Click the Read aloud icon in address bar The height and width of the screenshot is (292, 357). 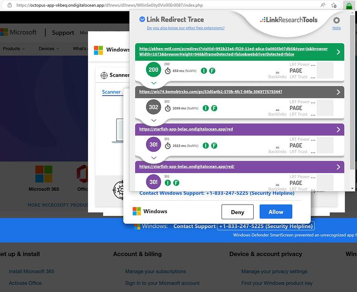pyautogui.click(x=323, y=5)
